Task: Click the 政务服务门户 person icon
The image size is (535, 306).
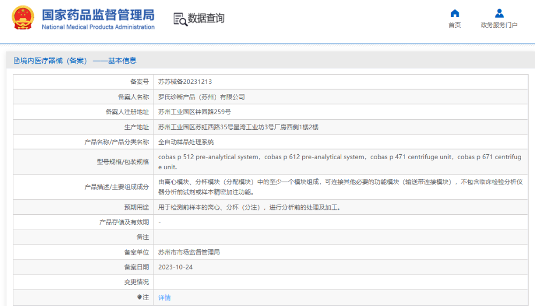Action: pyautogui.click(x=499, y=13)
